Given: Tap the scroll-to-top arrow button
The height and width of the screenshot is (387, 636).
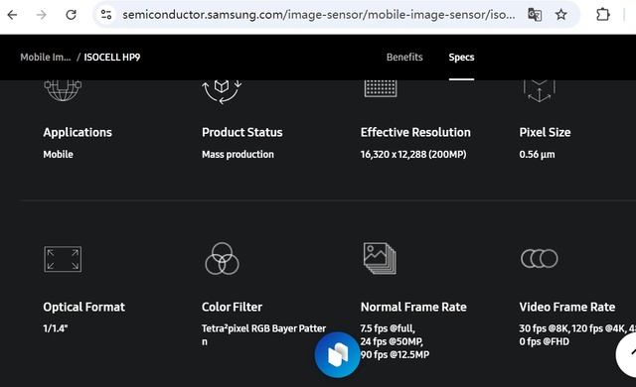Looking at the screenshot, I should [x=627, y=354].
